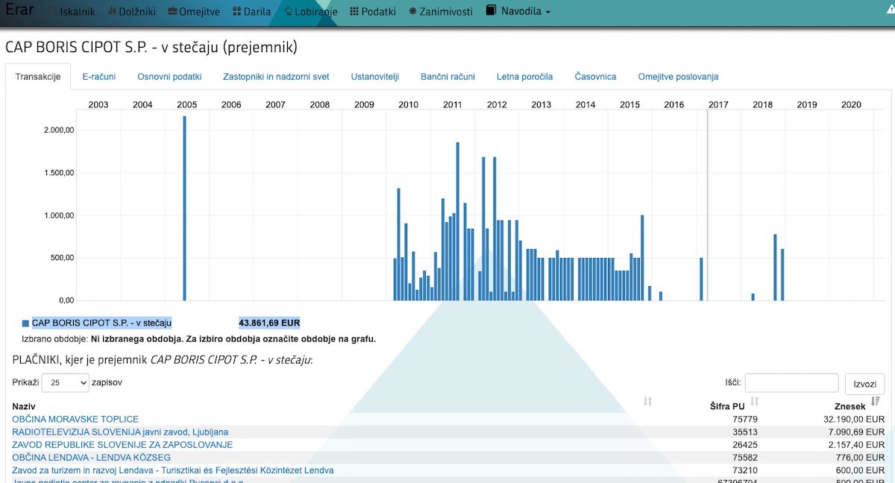Screen dimensions: 895x483
Task: Click the Iskalnik search icon in navbar
Action: [53, 12]
